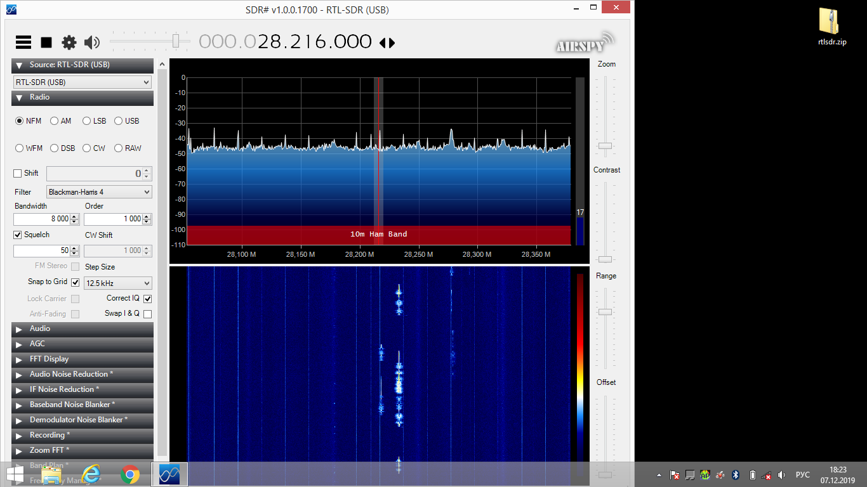
Task: Disable the Squelch checkbox
Action: pyautogui.click(x=18, y=235)
